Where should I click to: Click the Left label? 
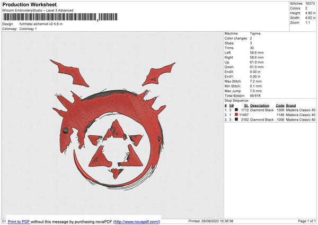pos(227,53)
